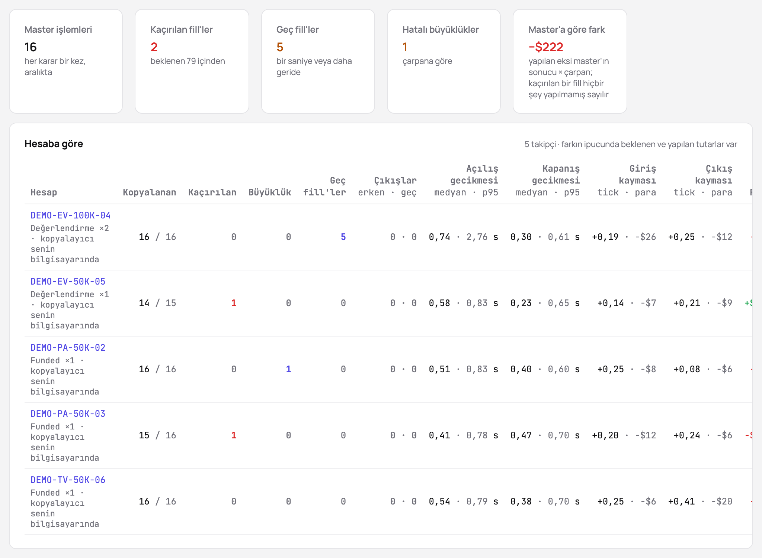
Task: Click the size value 1 for DEMO-PA-50K-02
Action: [288, 369]
